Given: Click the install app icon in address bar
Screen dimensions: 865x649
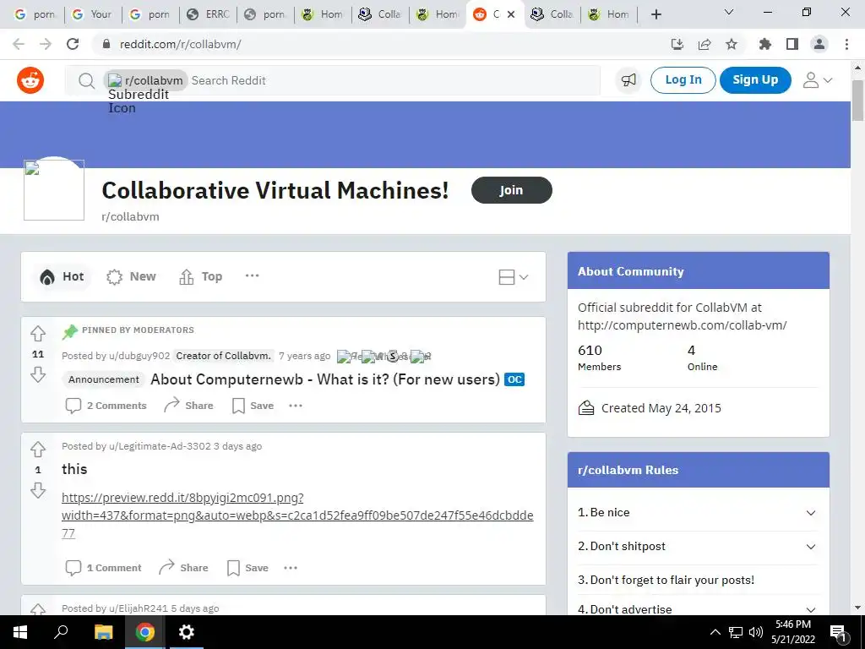Looking at the screenshot, I should click(x=677, y=44).
